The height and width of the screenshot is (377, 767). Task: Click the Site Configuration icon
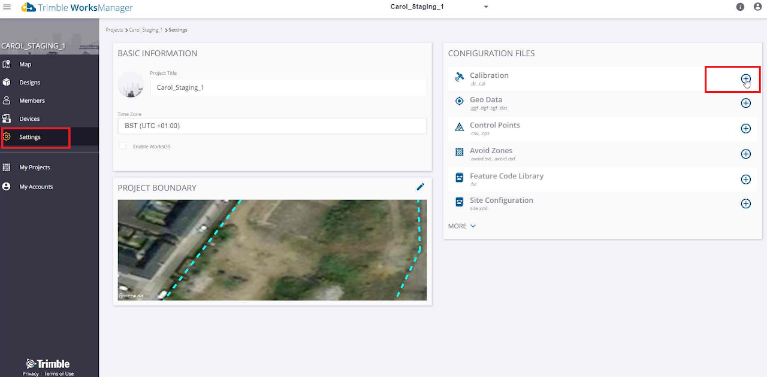click(x=460, y=202)
